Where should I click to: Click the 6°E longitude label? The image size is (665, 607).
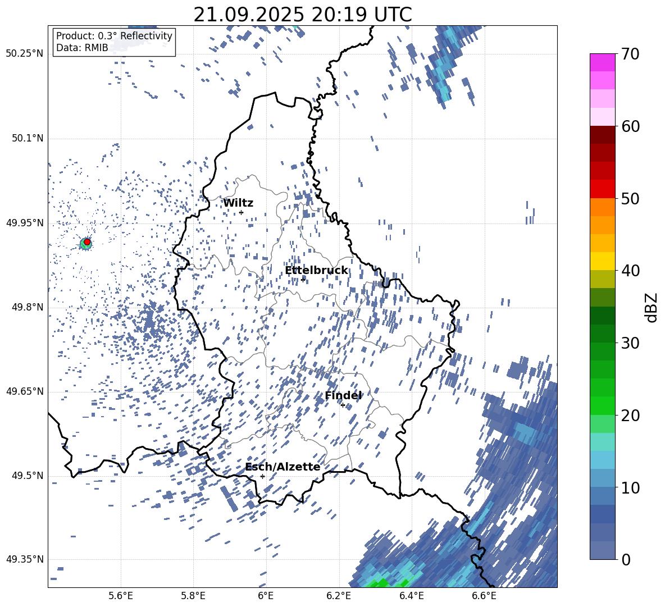[266, 596]
